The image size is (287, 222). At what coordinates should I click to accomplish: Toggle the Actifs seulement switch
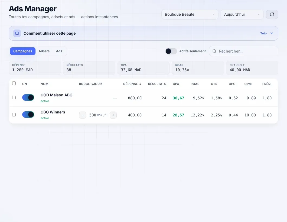click(x=171, y=51)
